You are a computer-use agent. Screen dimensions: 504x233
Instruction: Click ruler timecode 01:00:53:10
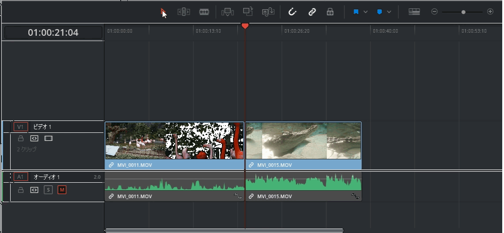click(x=474, y=31)
